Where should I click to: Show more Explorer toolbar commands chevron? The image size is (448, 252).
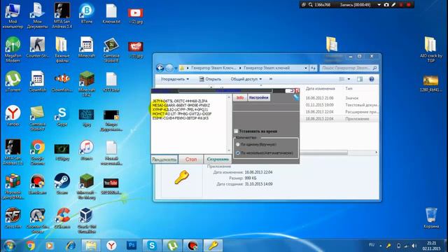pyautogui.click(x=271, y=79)
